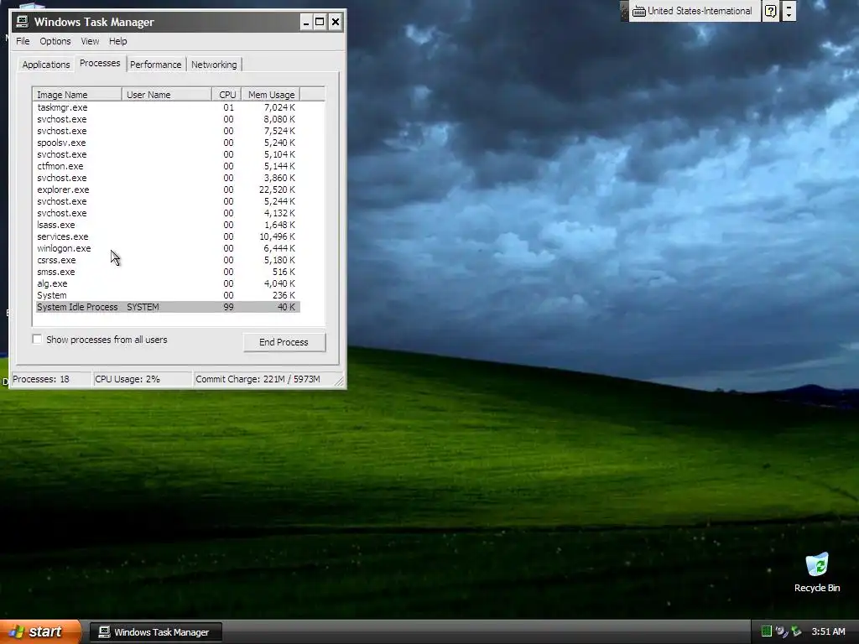
Task: Maximize the Windows Task Manager window
Action: coord(320,22)
